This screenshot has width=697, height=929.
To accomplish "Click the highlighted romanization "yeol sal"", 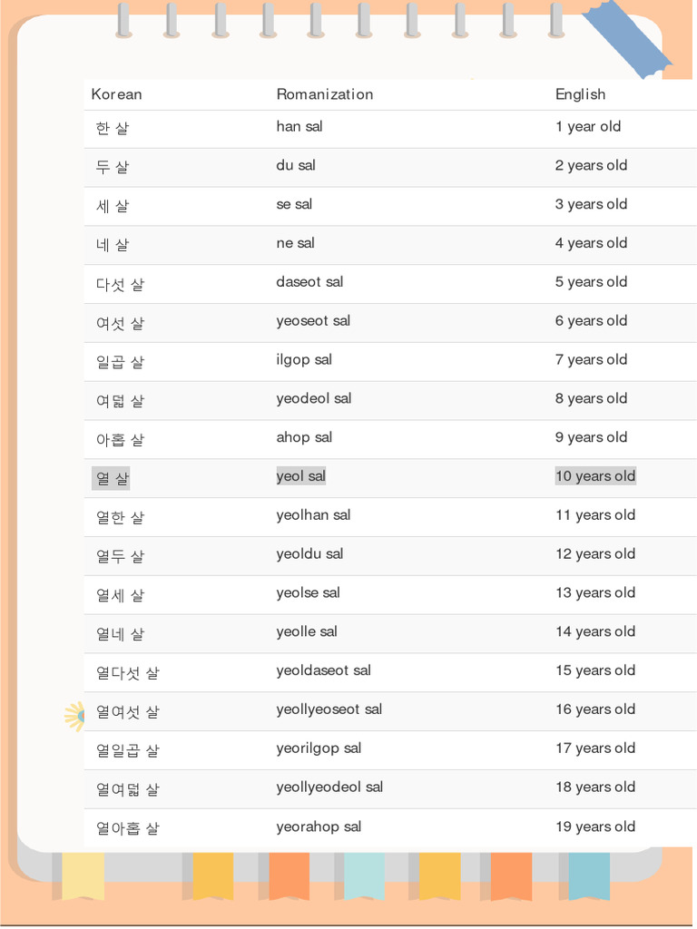I will pyautogui.click(x=301, y=476).
